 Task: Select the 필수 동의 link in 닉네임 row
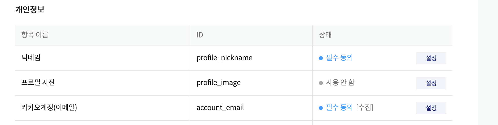pos(339,58)
